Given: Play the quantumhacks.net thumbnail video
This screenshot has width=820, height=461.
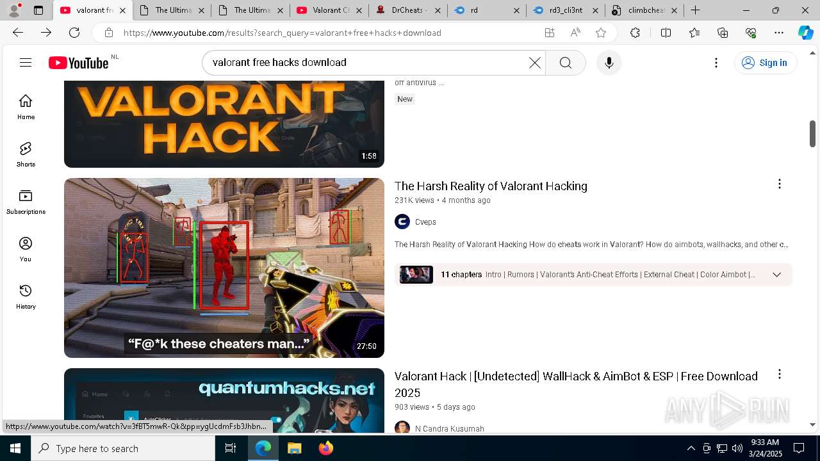Looking at the screenshot, I should click(224, 401).
